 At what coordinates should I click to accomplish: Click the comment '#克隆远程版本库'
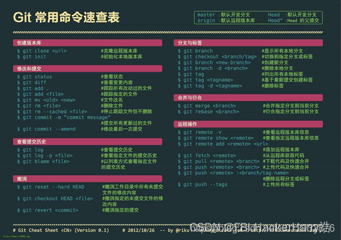[x=119, y=51]
